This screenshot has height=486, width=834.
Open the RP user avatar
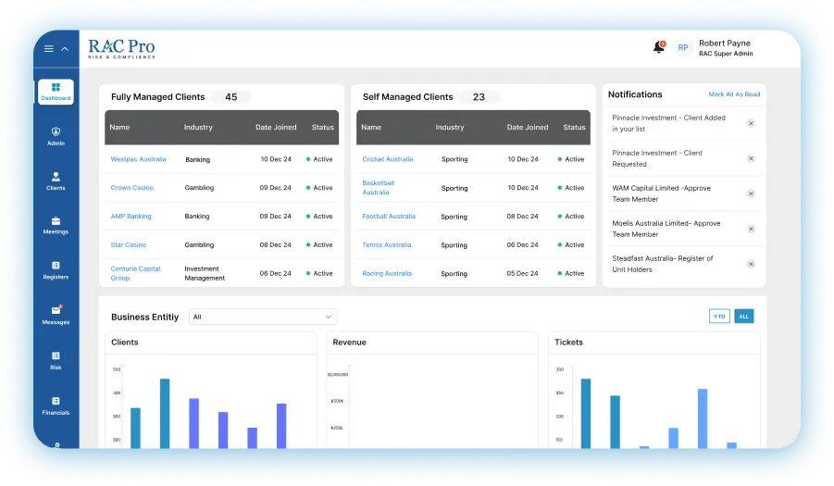tap(683, 48)
